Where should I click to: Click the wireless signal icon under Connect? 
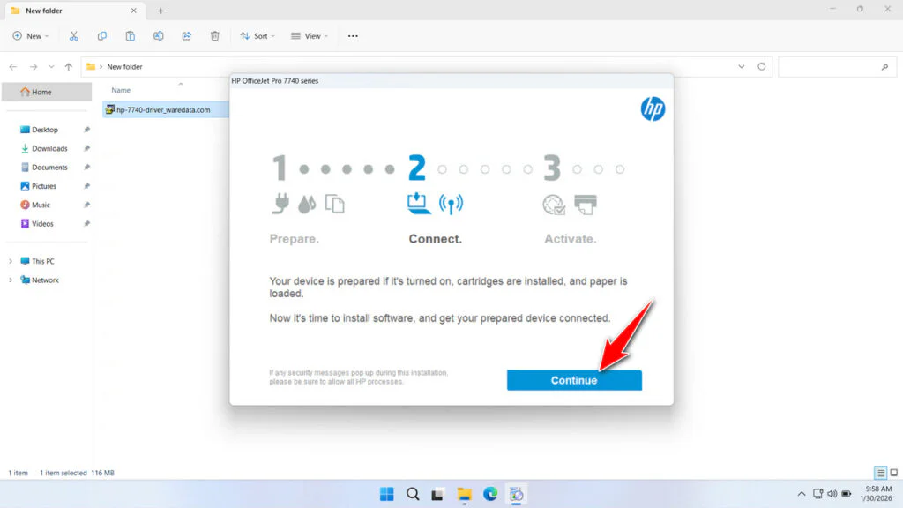[452, 204]
